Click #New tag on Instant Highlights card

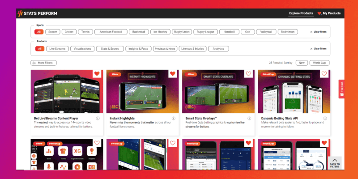115,74
